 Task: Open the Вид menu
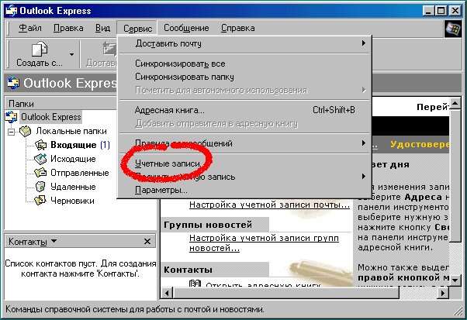(x=102, y=28)
